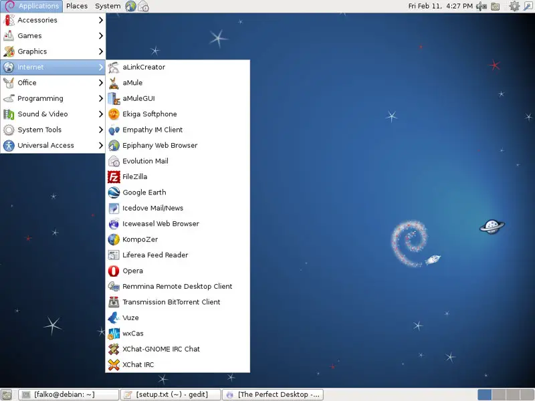535x401 pixels.
Task: Click the XChat IRC icon
Action: coord(114,365)
